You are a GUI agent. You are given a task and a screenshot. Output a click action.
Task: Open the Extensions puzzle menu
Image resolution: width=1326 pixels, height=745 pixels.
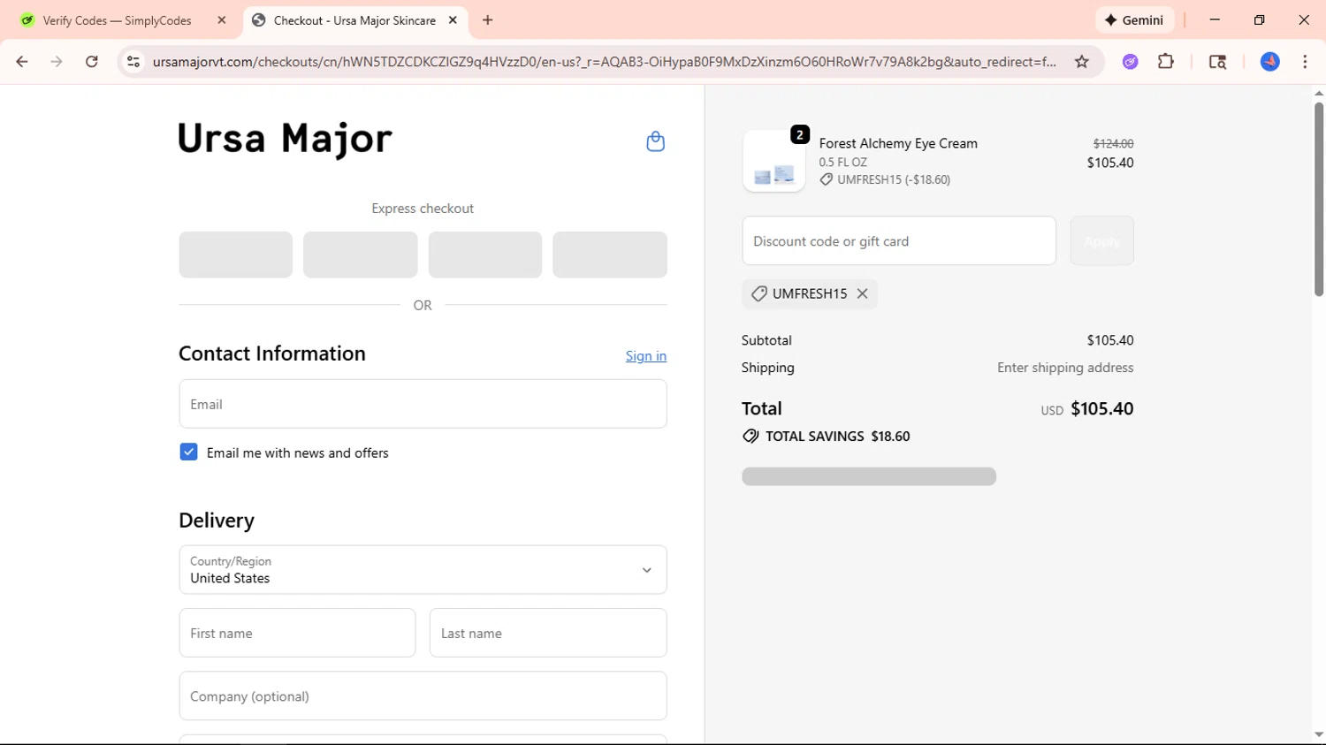[1166, 62]
